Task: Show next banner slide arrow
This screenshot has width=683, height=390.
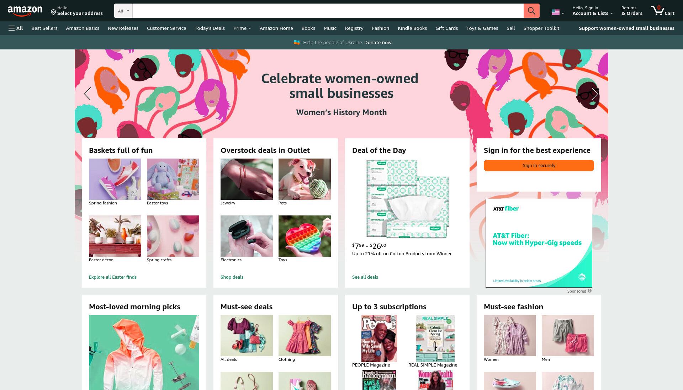Action: pos(595,94)
